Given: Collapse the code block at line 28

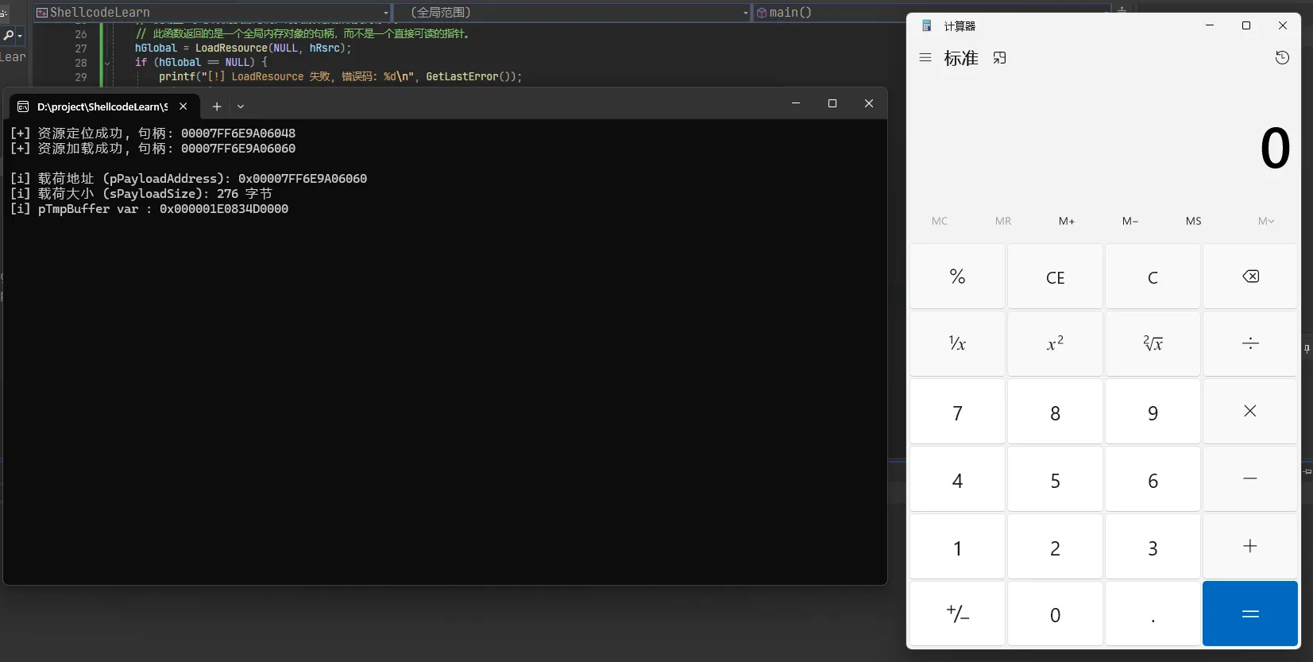Looking at the screenshot, I should 108,63.
